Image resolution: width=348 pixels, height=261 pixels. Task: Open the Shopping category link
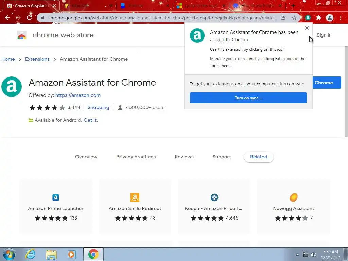[98, 107]
